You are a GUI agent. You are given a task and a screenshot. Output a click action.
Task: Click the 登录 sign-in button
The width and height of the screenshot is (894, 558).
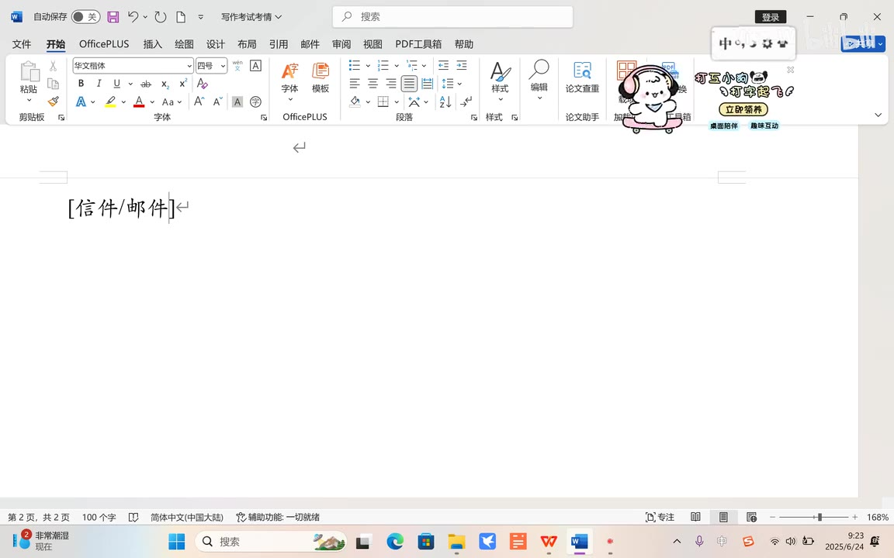[x=770, y=17]
